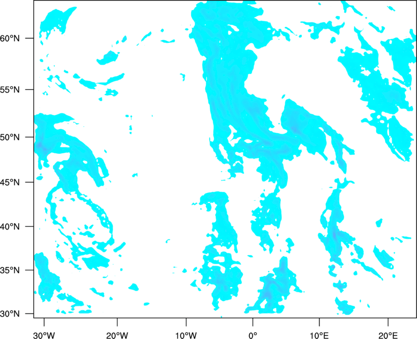Click the 55°N latitude label
The image size is (417, 339).
tap(10, 90)
